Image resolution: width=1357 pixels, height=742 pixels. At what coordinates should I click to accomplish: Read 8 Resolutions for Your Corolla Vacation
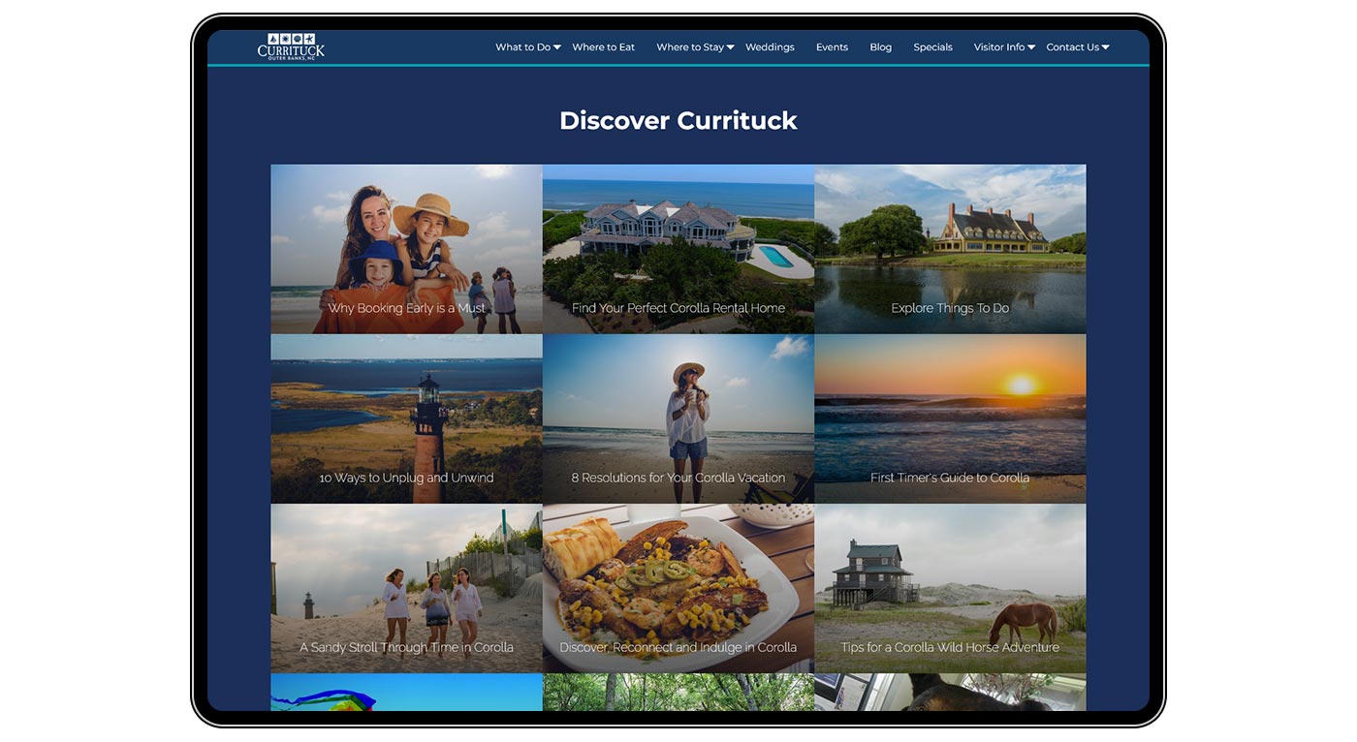[x=678, y=418]
